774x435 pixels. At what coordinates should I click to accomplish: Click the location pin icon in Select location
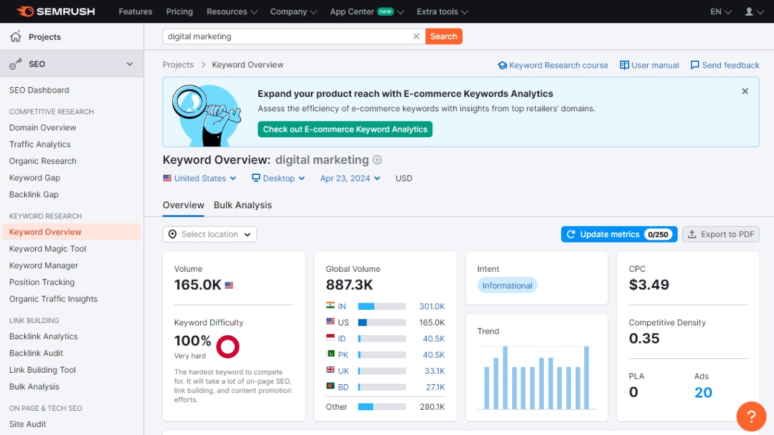click(172, 234)
